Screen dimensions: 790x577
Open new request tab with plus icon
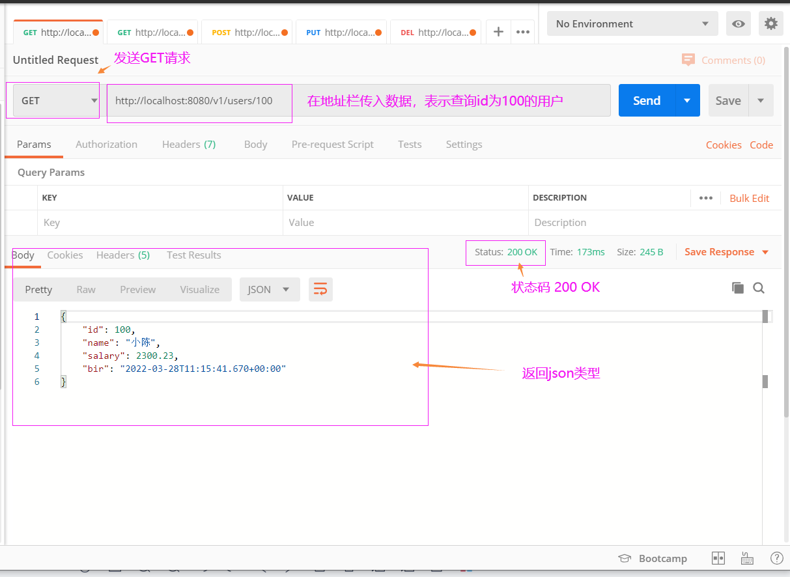[x=498, y=31]
